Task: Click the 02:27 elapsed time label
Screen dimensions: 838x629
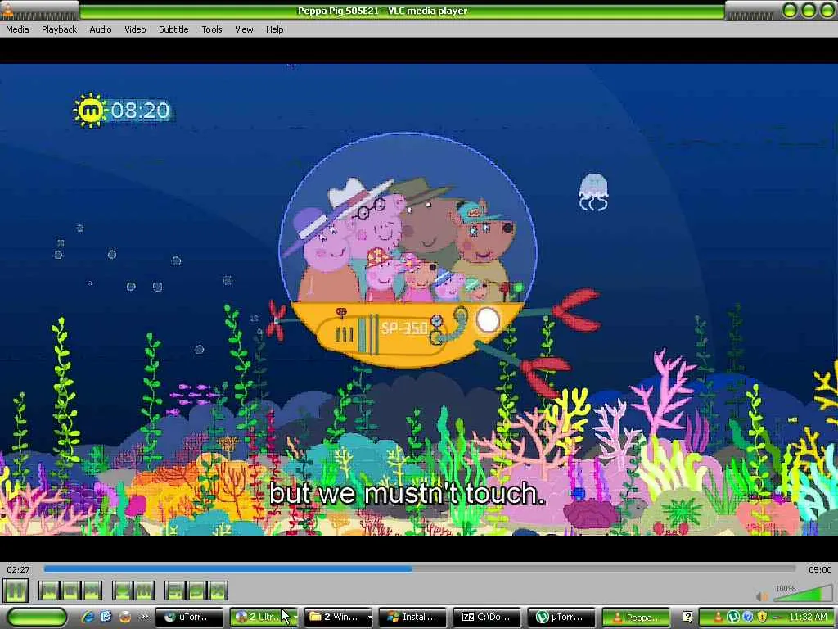Action: (x=18, y=570)
